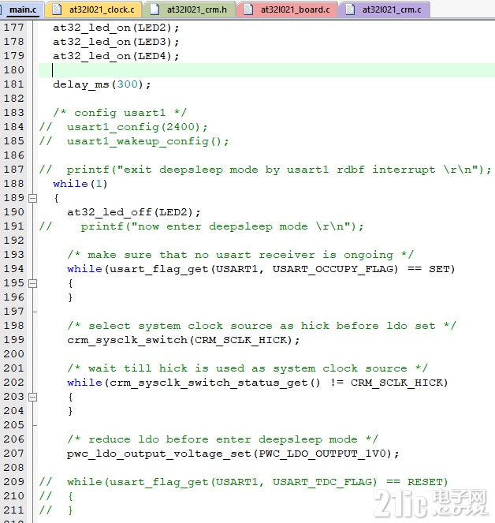Click at32_led_on(LED4); on line 179

116,56
